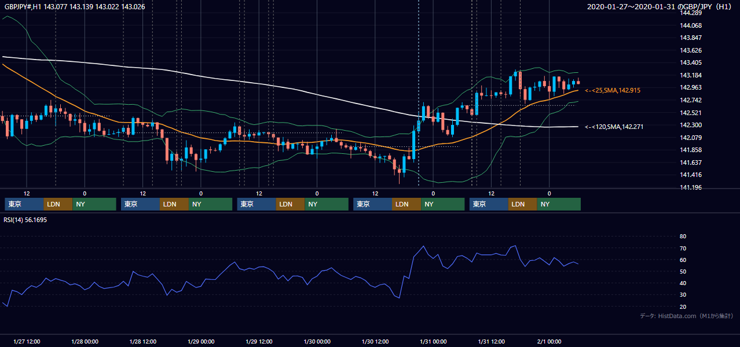Click price axis value 144.068

click(691, 25)
